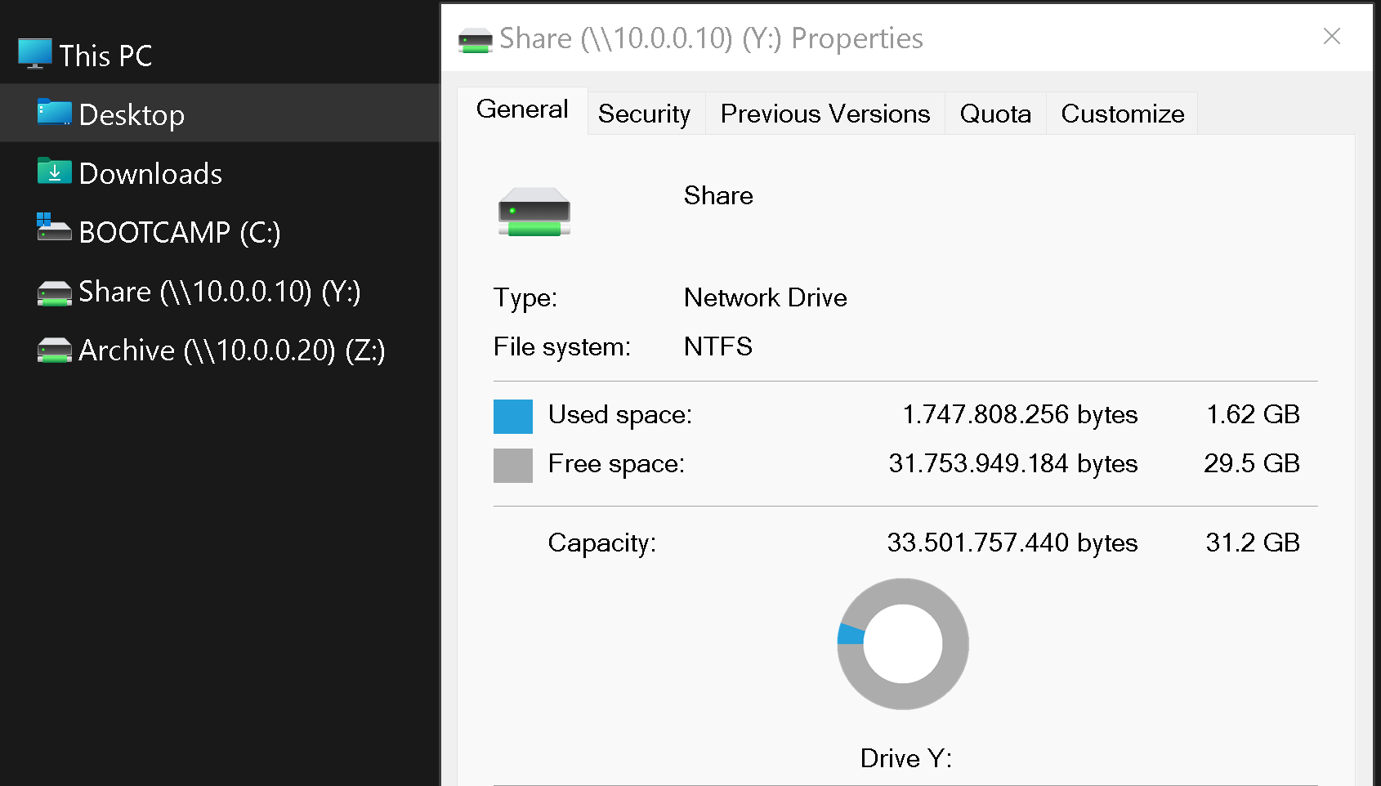The image size is (1381, 786).
Task: Click the 'NTFS' file system value
Action: click(x=718, y=346)
